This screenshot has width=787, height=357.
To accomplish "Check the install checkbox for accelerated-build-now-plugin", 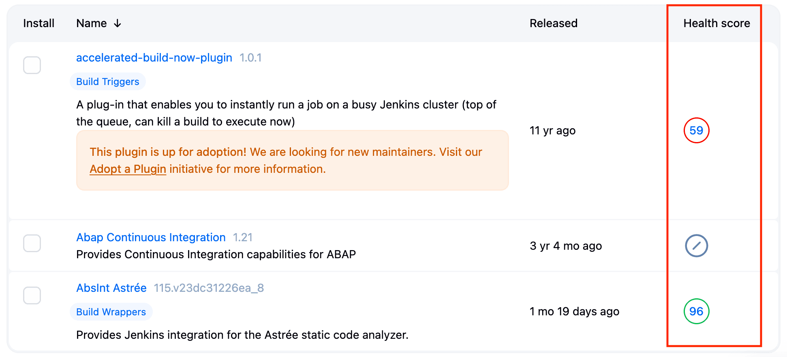I will [32, 65].
